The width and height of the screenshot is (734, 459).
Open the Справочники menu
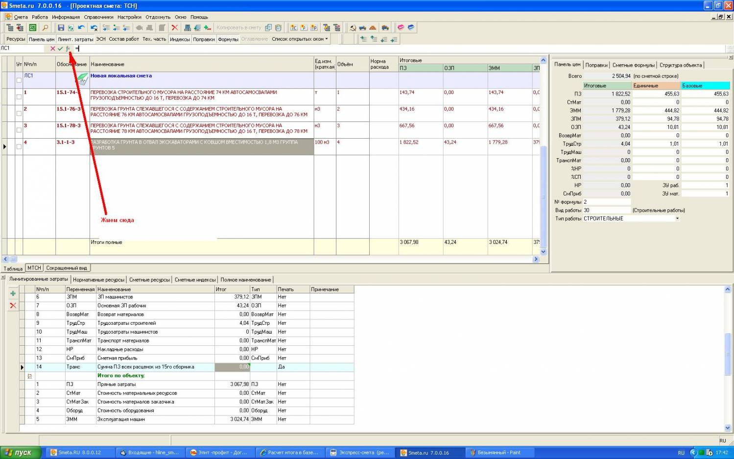[x=98, y=17]
